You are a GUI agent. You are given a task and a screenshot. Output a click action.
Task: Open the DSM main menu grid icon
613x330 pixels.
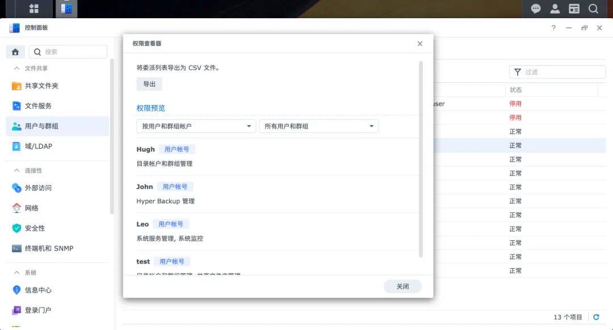pos(34,9)
